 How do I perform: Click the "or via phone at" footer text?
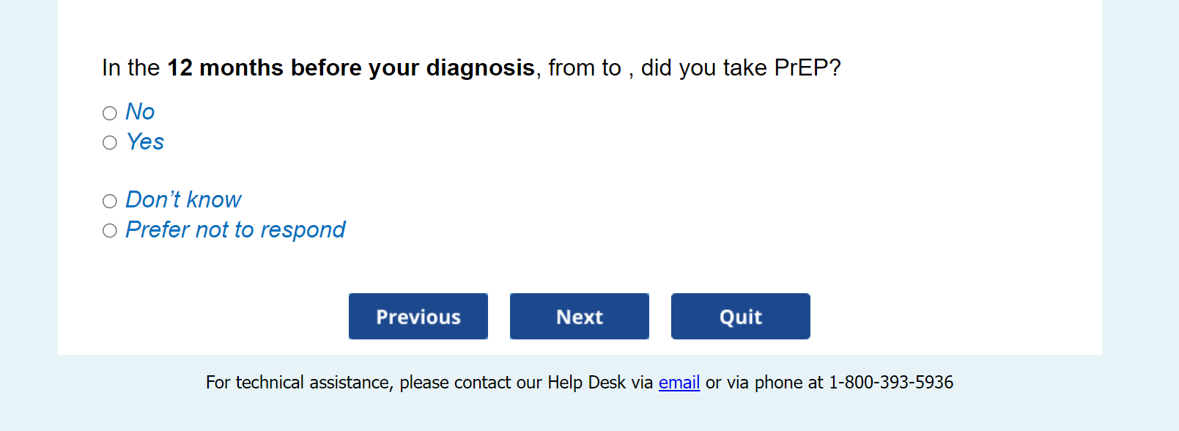tap(764, 383)
